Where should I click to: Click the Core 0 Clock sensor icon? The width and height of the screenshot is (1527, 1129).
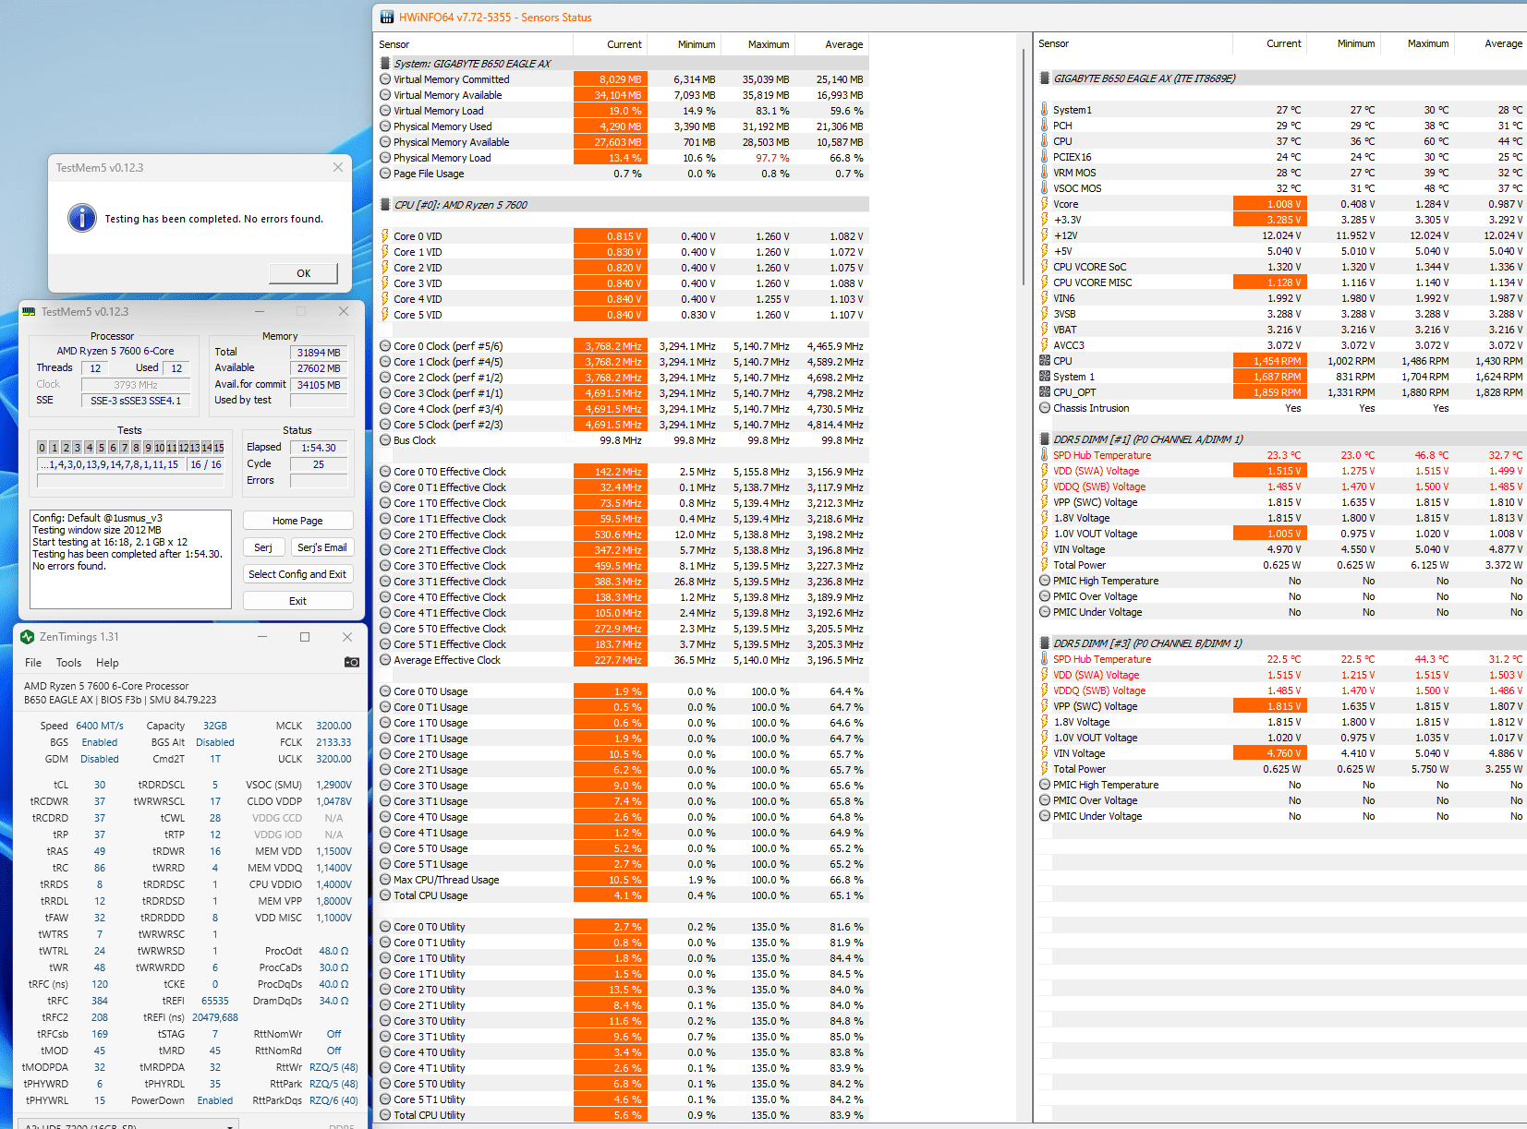click(385, 346)
